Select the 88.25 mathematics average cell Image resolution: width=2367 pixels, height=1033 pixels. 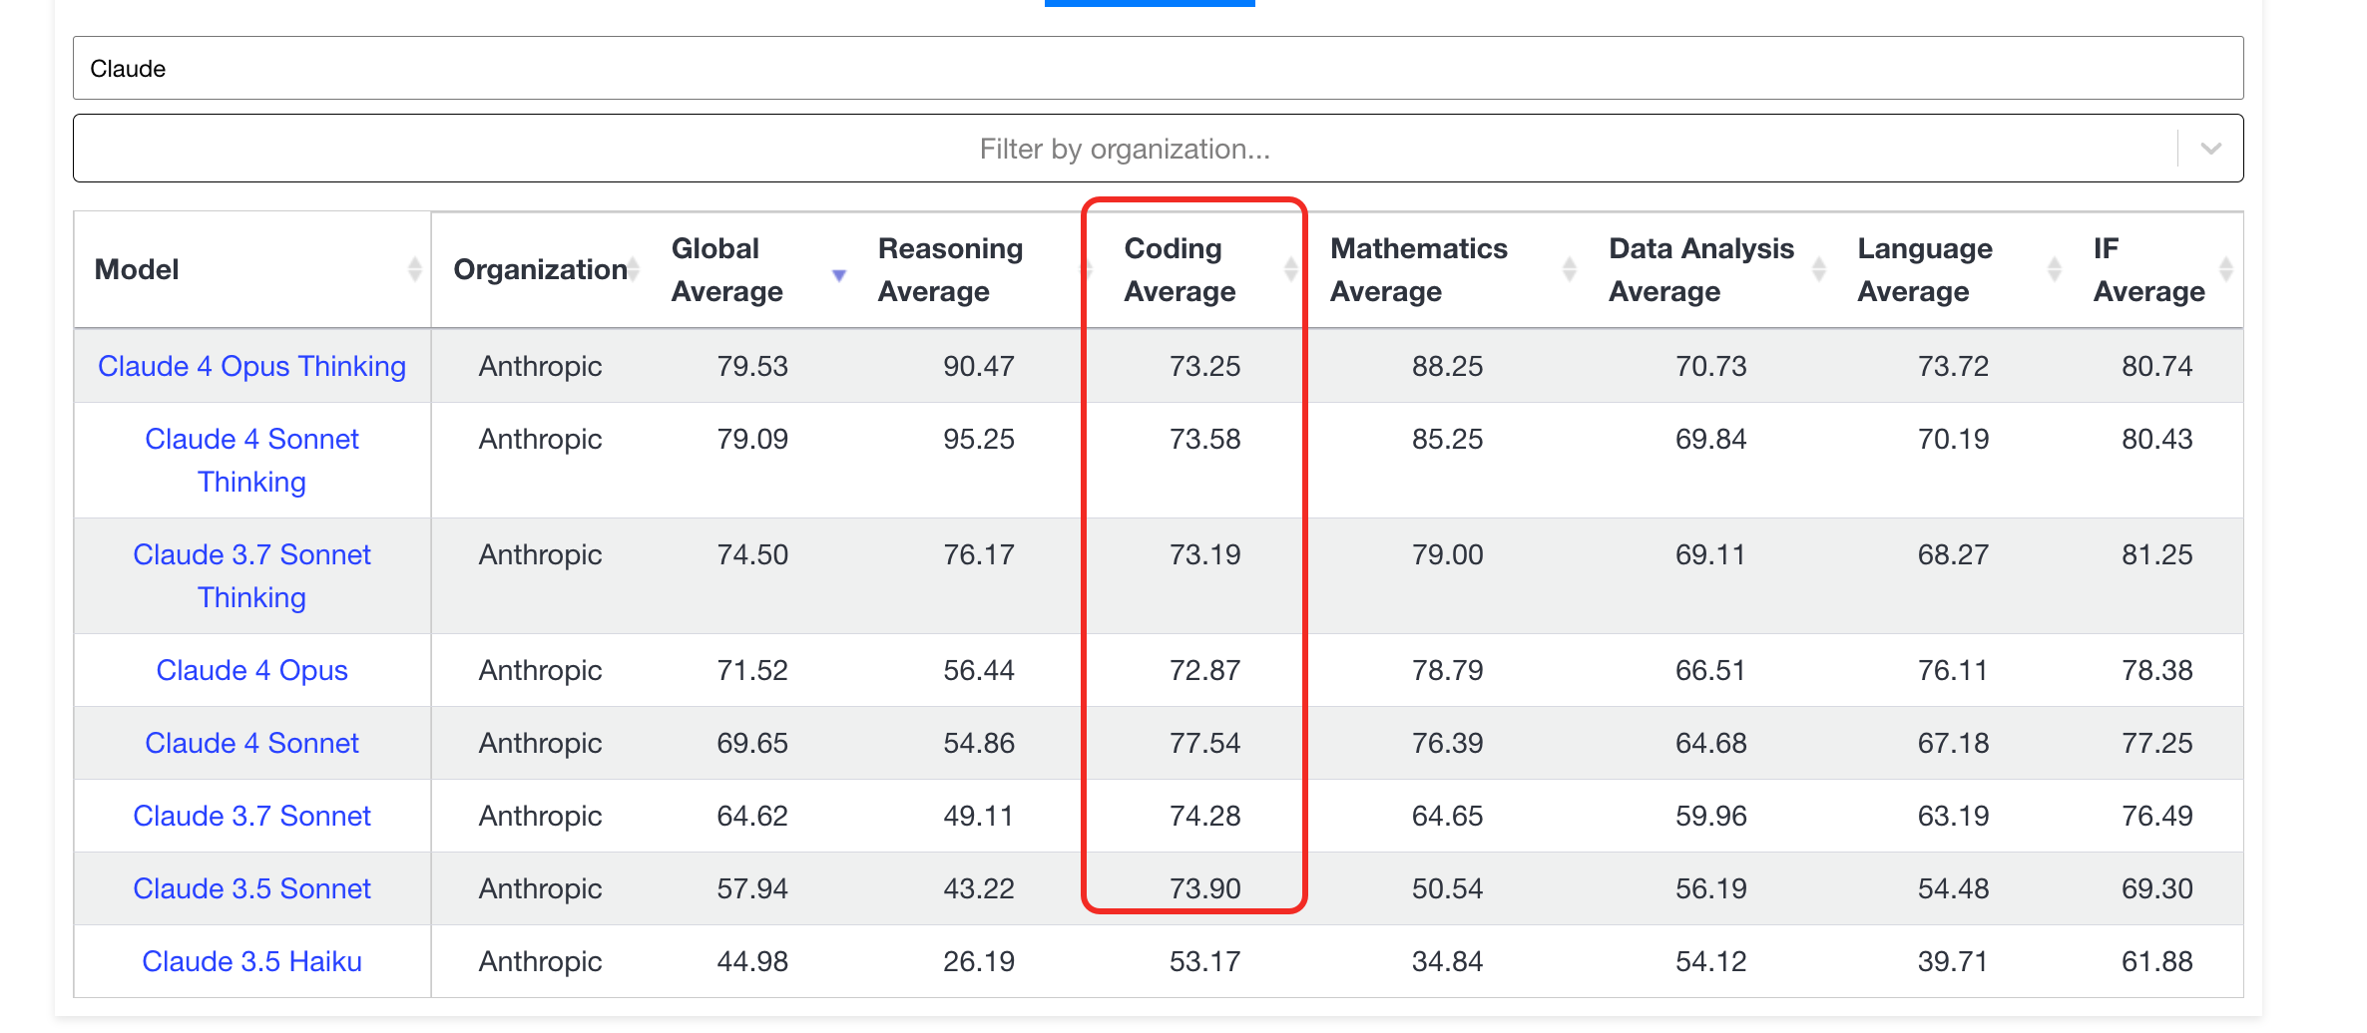pos(1447,366)
